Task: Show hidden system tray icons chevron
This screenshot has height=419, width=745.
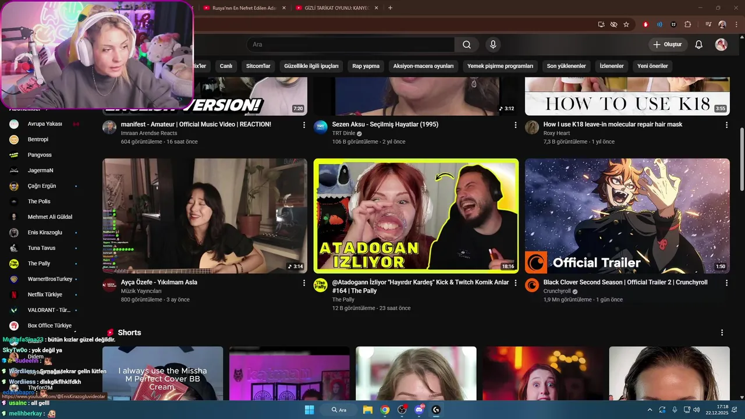Action: click(650, 410)
